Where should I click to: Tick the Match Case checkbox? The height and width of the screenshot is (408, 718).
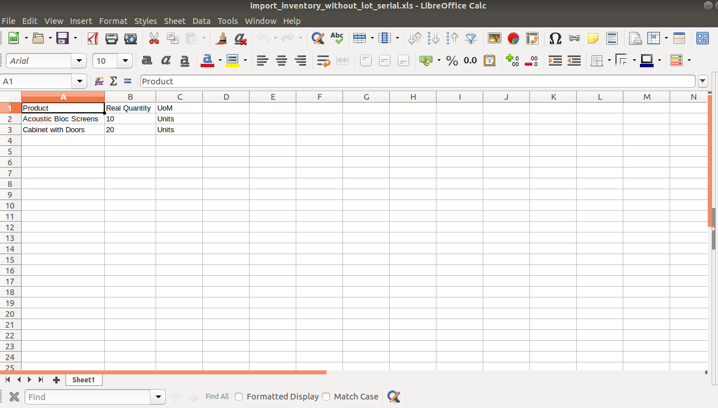(x=326, y=397)
